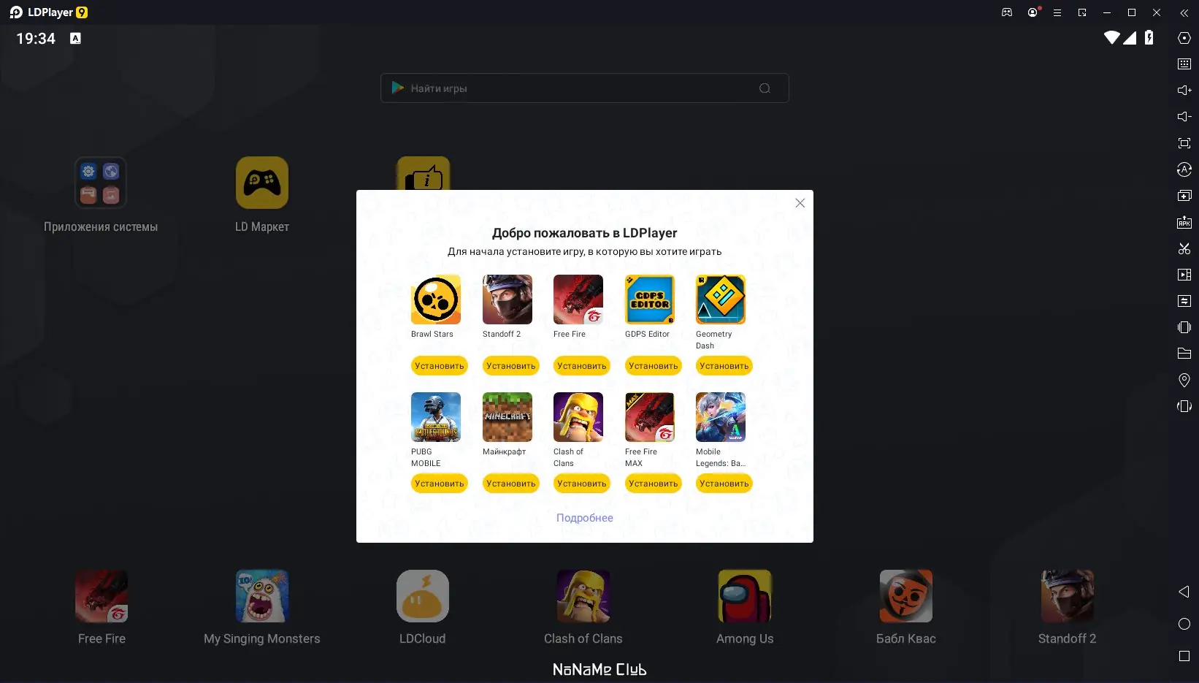Open the shared folder sidebar icon
Screen dimensions: 1199x683
pos(1184,354)
